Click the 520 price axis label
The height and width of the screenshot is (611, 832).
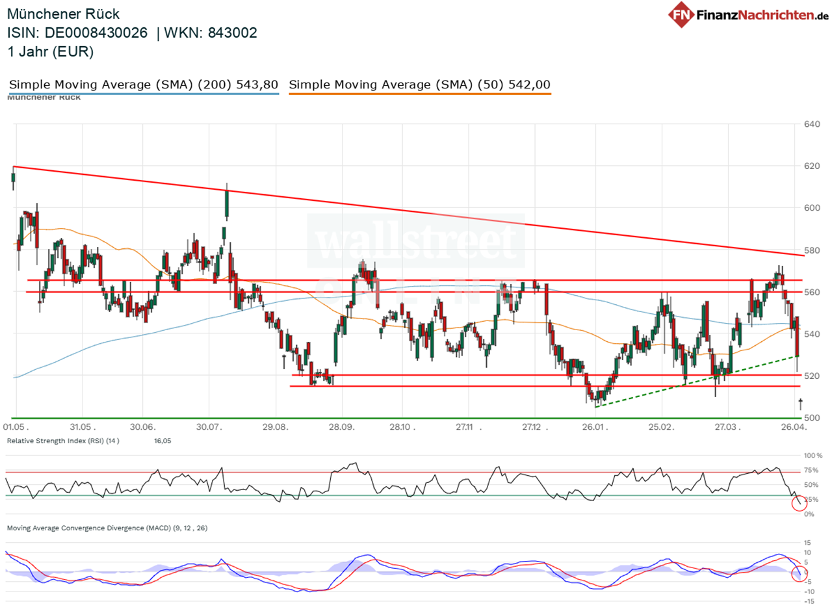[x=813, y=376]
